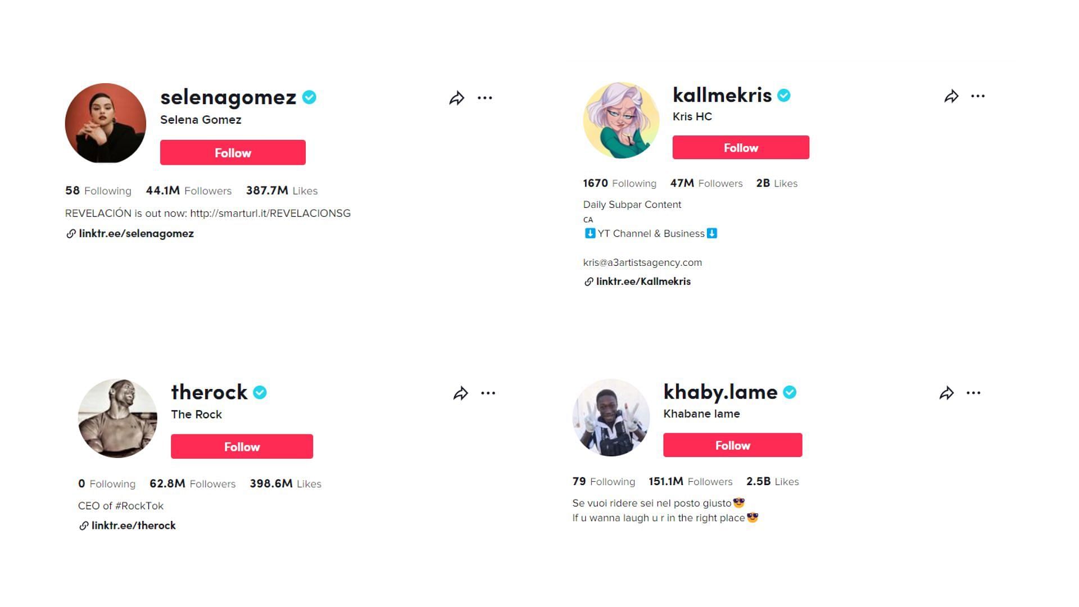Open linktr.ee/Kallmekris link
The height and width of the screenshot is (607, 1079).
pyautogui.click(x=643, y=282)
